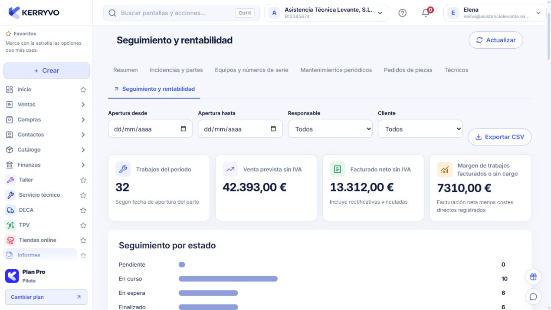The image size is (551, 310).
Task: Focus the Buscar pantallas y acciones search
Action: (x=181, y=13)
